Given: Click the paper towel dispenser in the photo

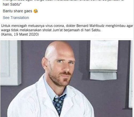Looking at the screenshot, I should coord(104,60).
